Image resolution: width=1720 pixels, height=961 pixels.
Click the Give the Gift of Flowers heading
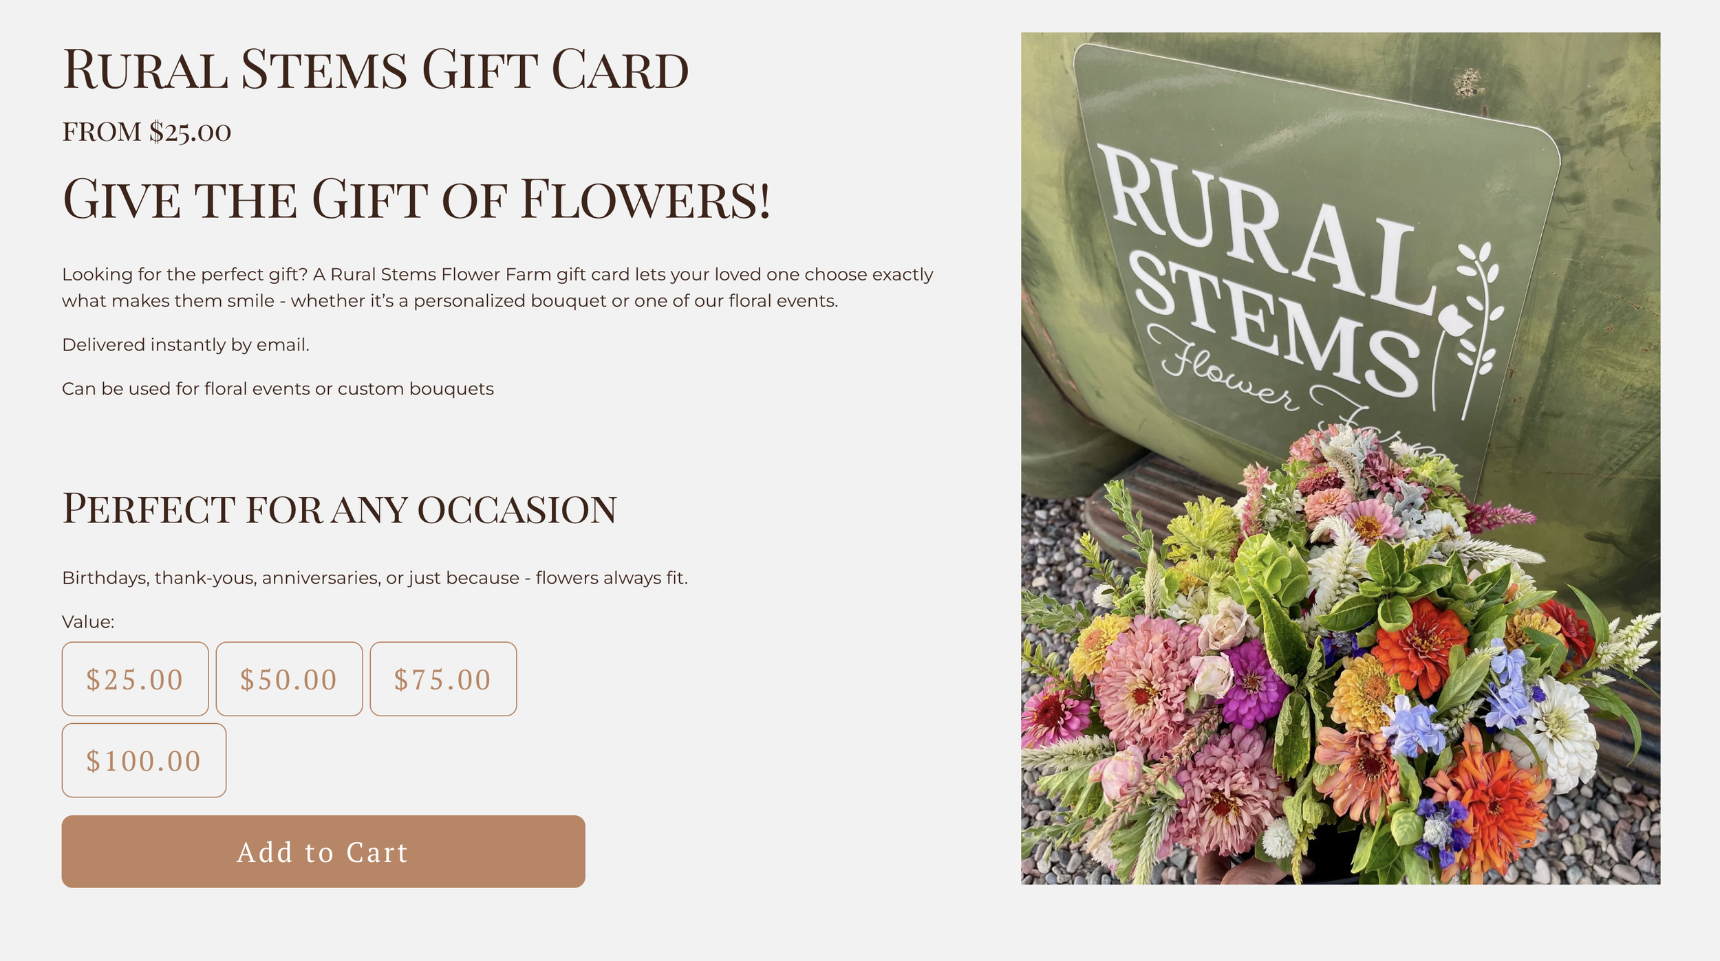[416, 199]
